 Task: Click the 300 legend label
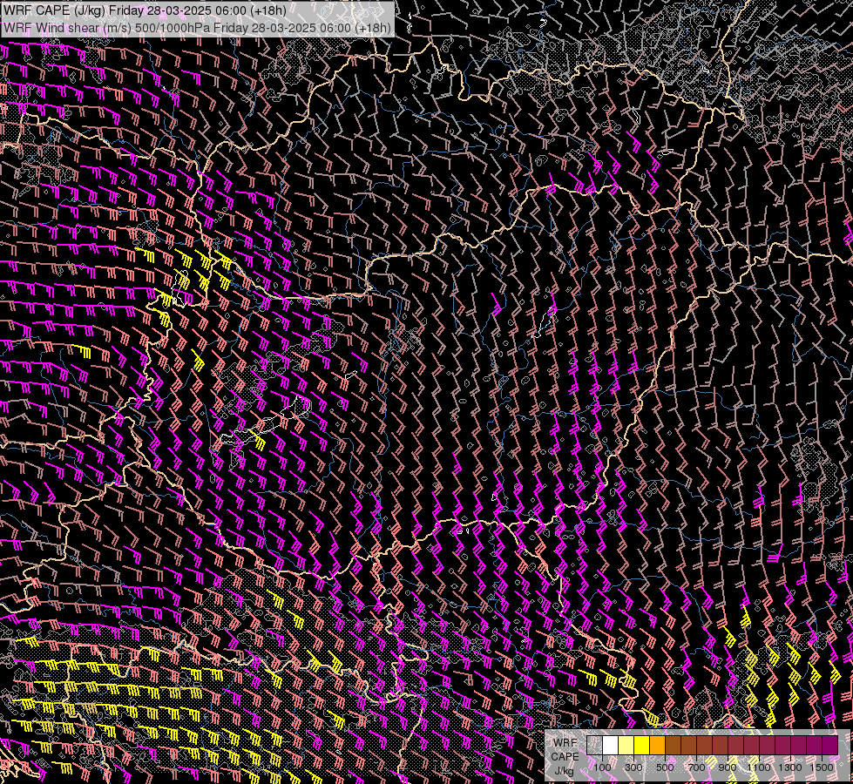point(633,767)
